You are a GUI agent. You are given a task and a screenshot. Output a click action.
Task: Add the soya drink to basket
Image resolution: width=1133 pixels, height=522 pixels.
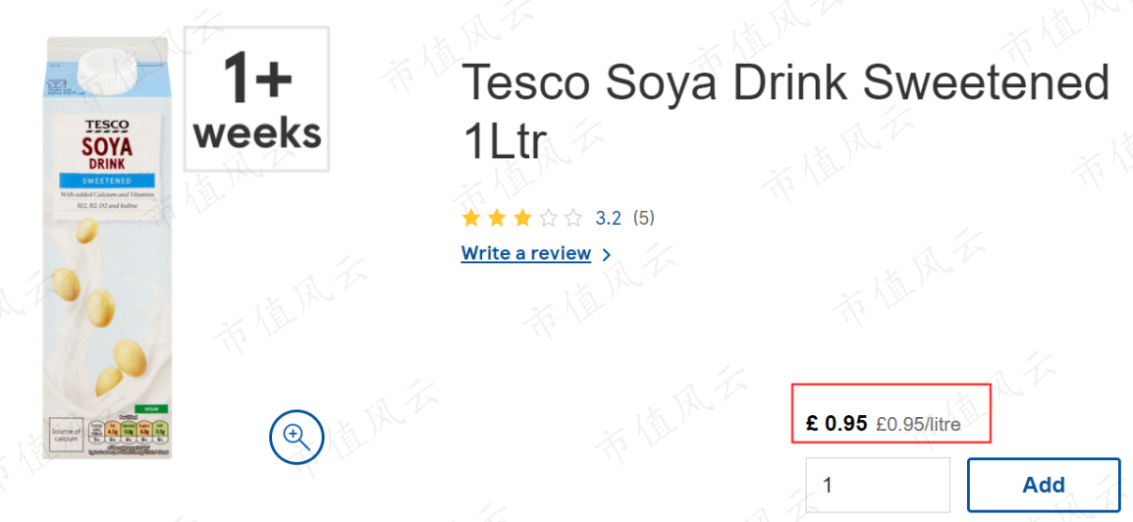1044,485
